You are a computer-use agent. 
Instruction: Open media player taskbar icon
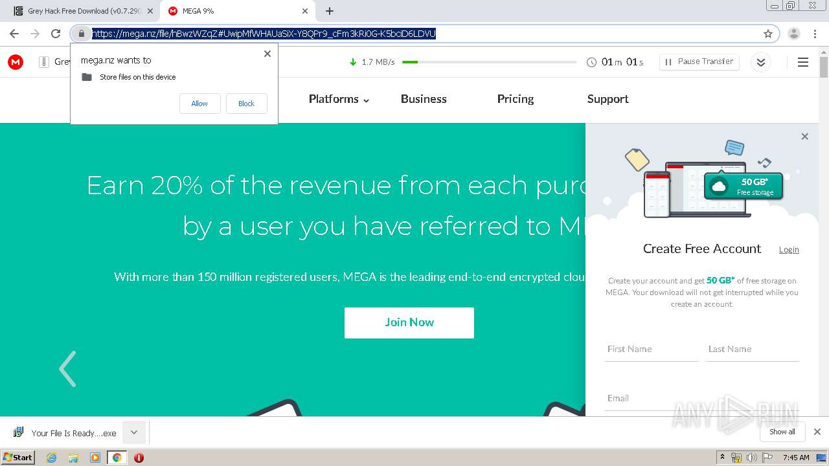[95, 458]
